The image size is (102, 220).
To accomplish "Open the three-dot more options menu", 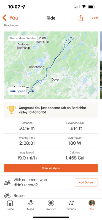I will pyautogui.click(x=95, y=18).
